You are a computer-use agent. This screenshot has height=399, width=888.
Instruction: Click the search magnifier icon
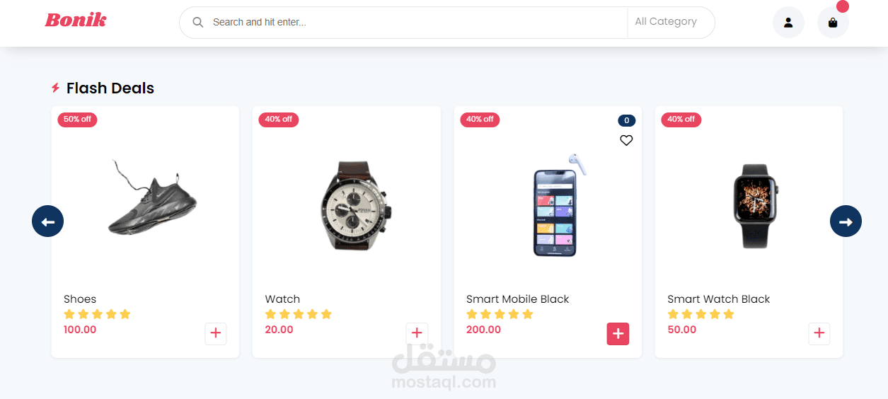[198, 23]
